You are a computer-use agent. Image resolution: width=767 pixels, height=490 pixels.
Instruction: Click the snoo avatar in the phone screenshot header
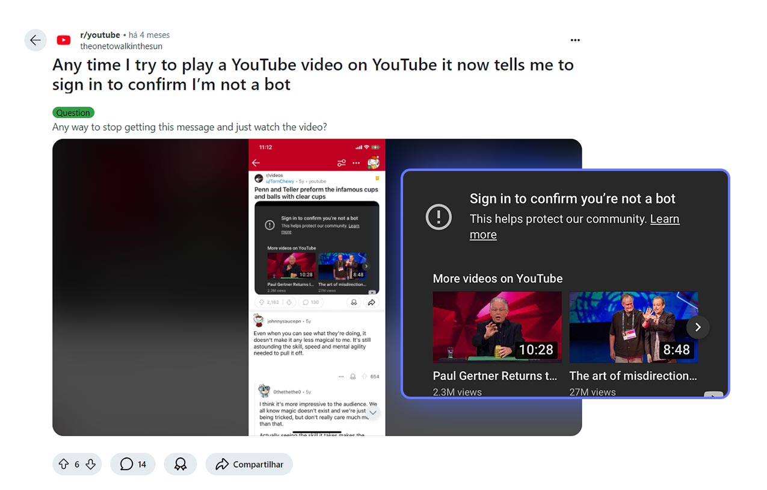(x=374, y=163)
